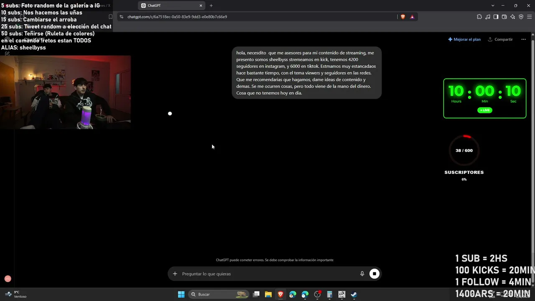The image size is (535, 301).
Task: Click the green LIVE badge on the timer
Action: tap(485, 110)
